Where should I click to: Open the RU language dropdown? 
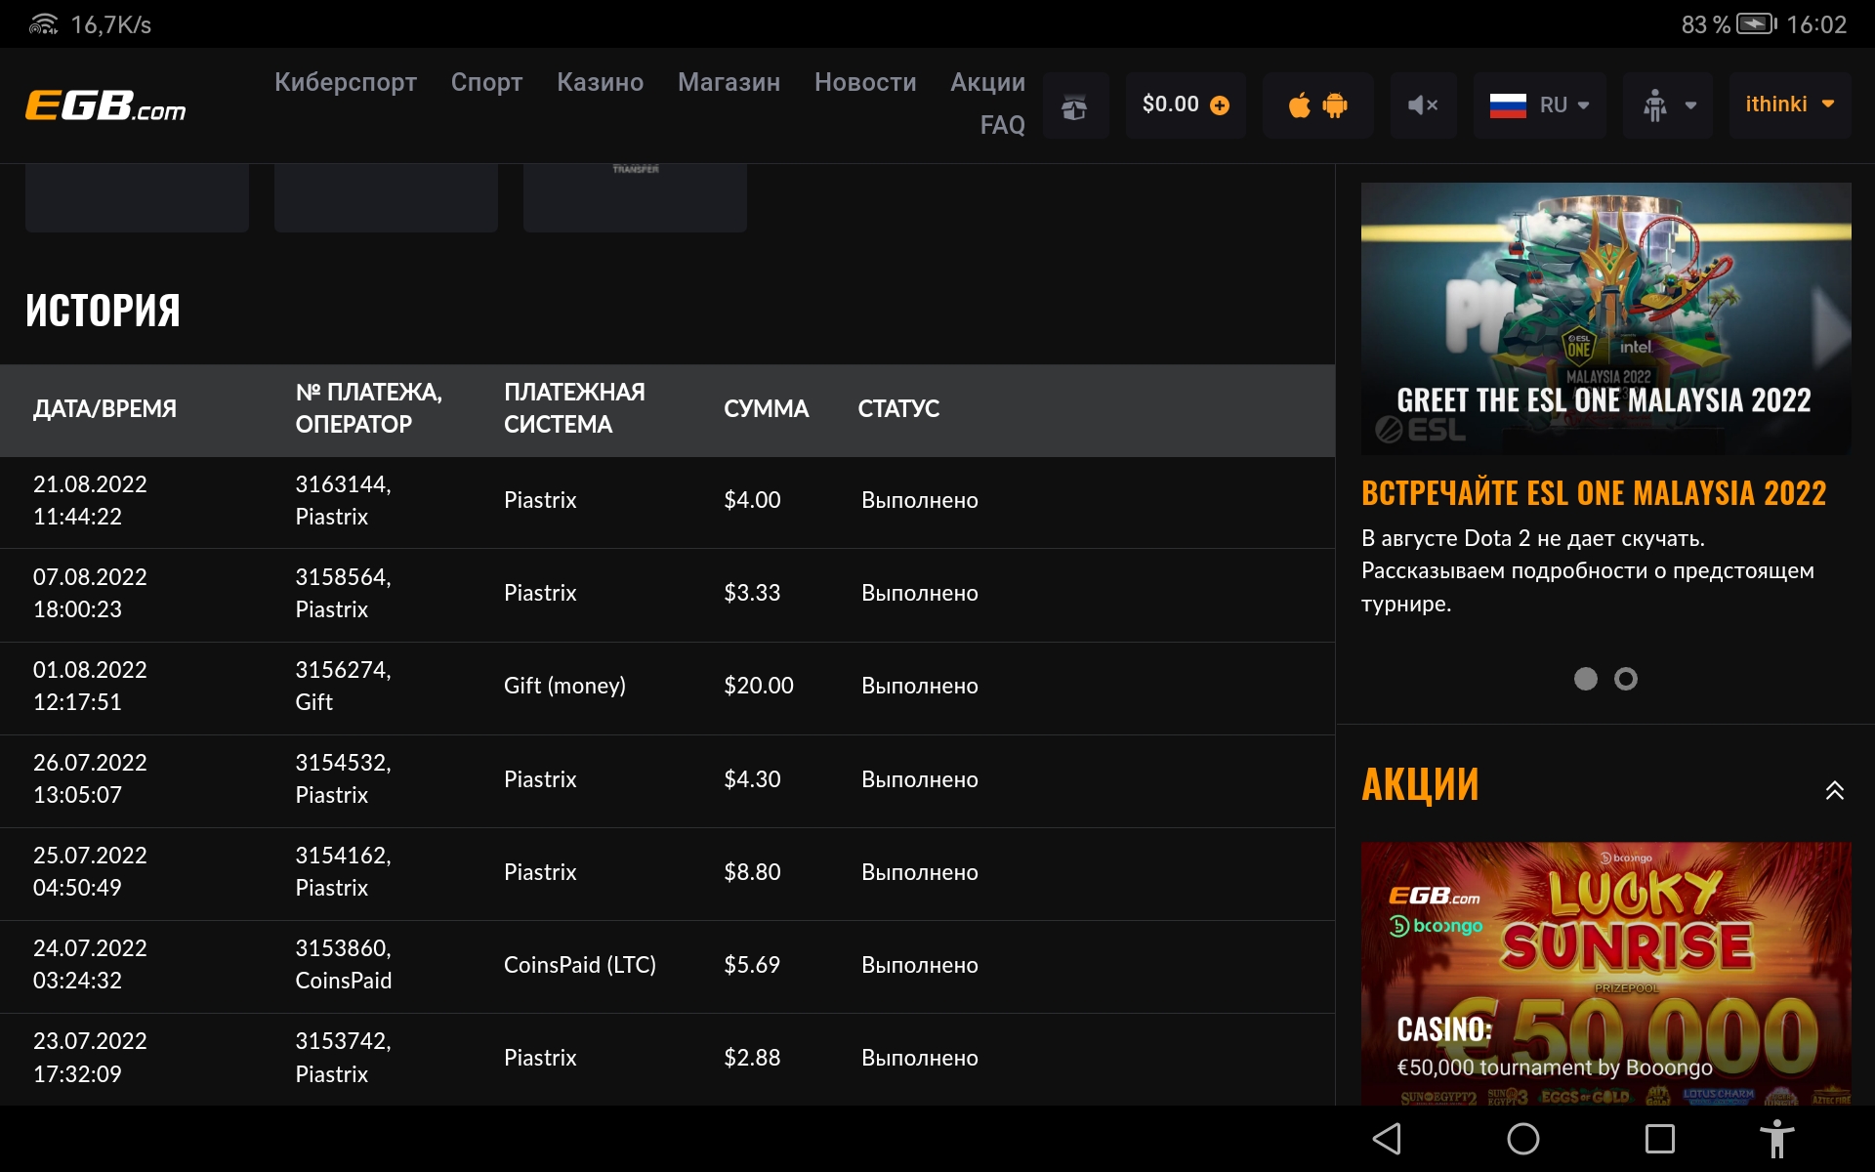pyautogui.click(x=1539, y=105)
